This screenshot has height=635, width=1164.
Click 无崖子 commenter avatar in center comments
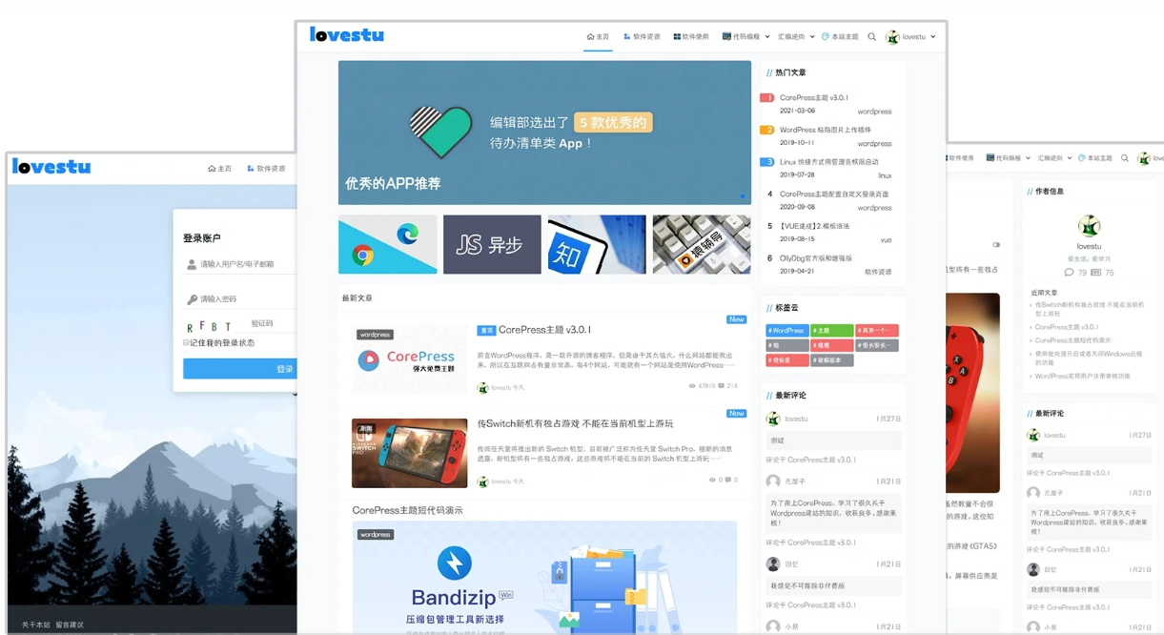773,481
